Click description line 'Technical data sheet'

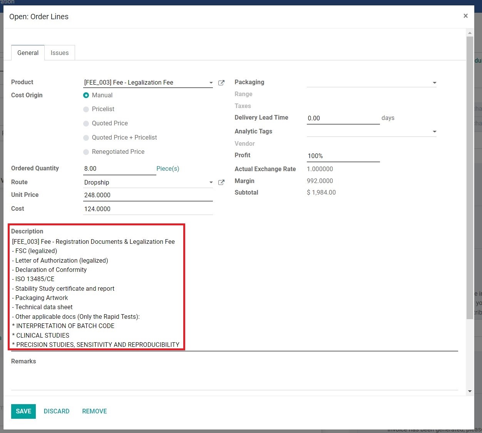42,307
